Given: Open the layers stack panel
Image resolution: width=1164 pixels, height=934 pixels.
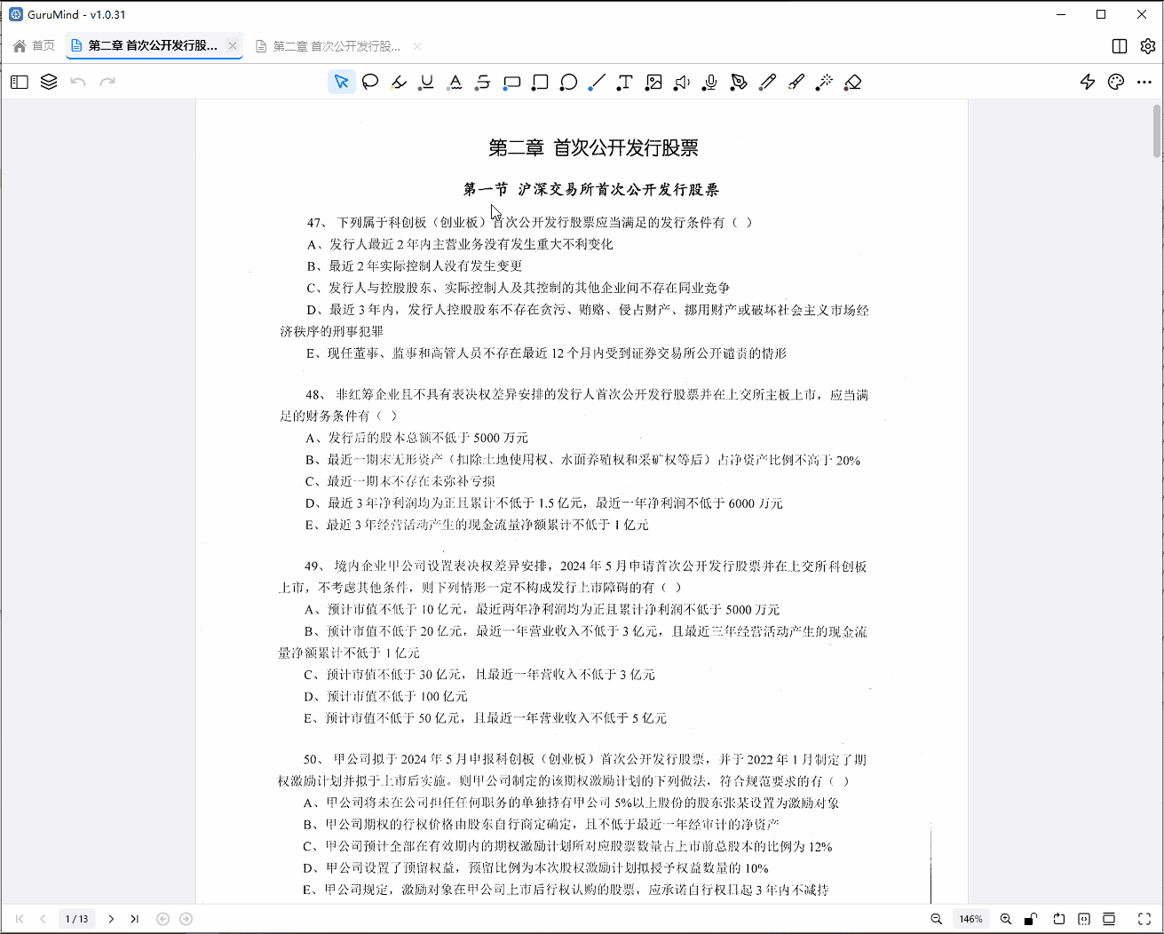Looking at the screenshot, I should 49,82.
